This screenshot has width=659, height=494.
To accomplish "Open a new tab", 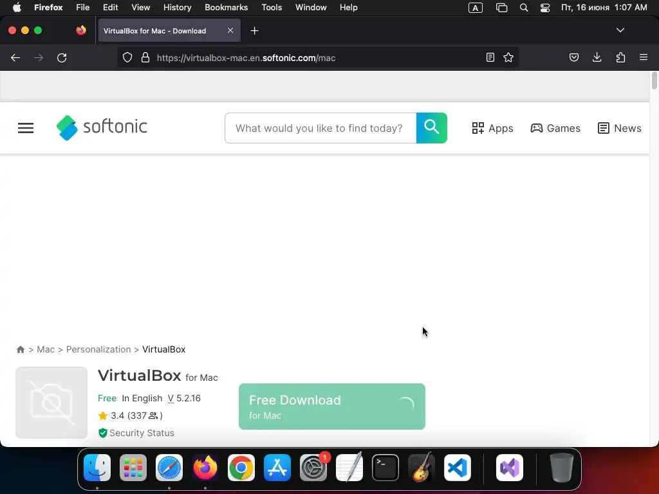I will click(x=254, y=31).
